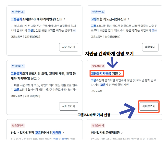Click 인증필요(본인) text in 근로시간 조정 card
Screen dimensions: 162x145
coord(32,96)
